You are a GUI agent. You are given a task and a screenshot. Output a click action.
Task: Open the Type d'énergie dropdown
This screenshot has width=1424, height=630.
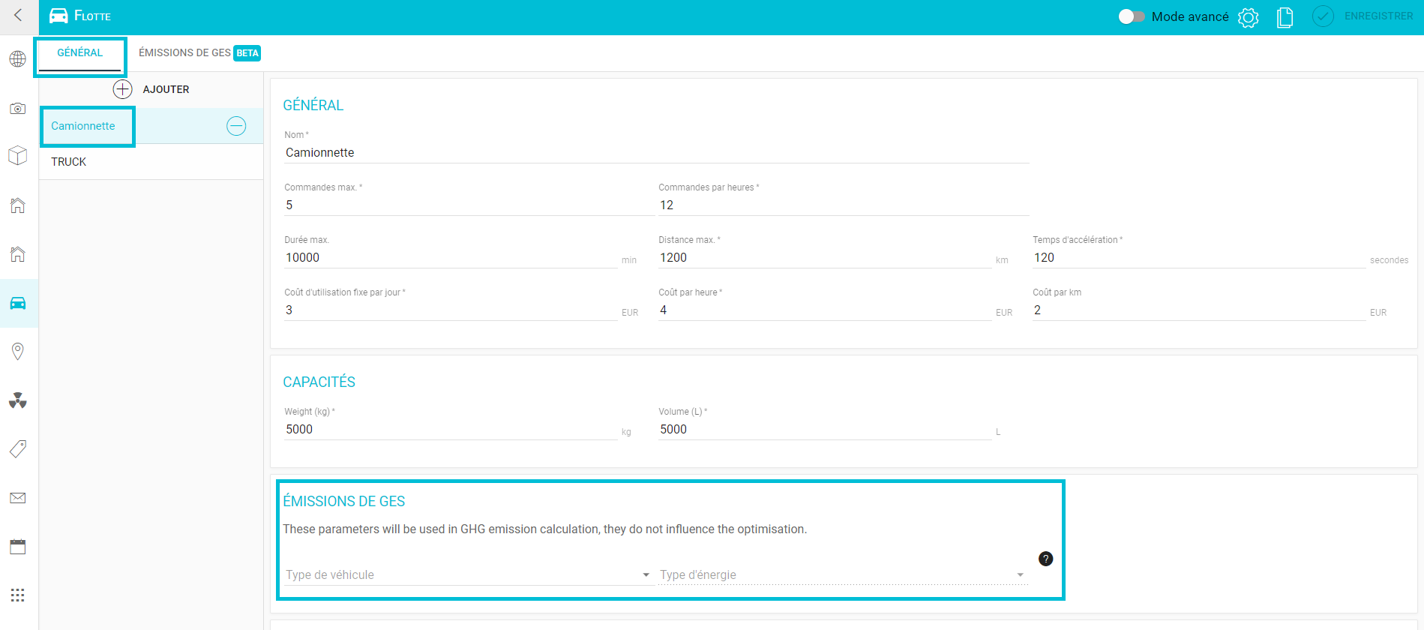[x=843, y=574]
